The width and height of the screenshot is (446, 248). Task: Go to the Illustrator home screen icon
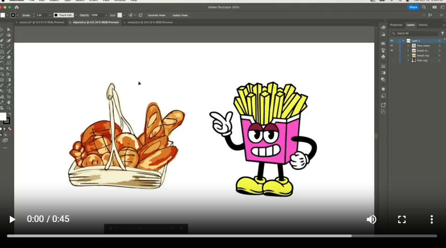coord(16,7)
